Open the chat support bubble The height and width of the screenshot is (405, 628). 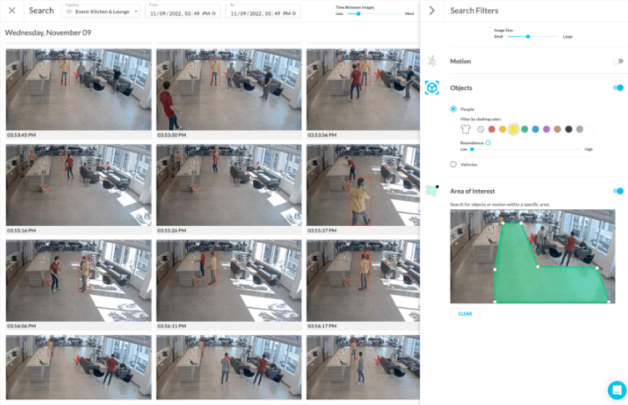coord(616,389)
